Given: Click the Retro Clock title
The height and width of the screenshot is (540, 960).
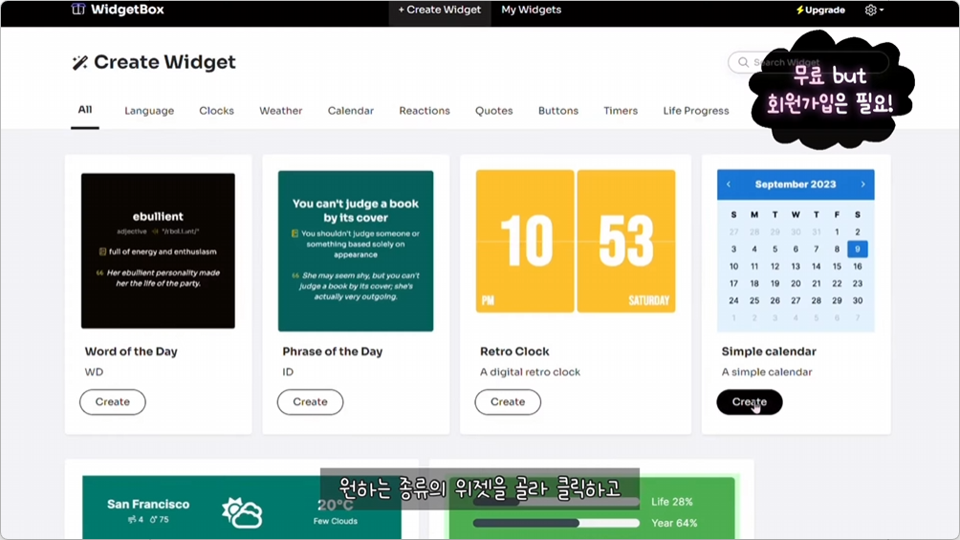Looking at the screenshot, I should 514,352.
